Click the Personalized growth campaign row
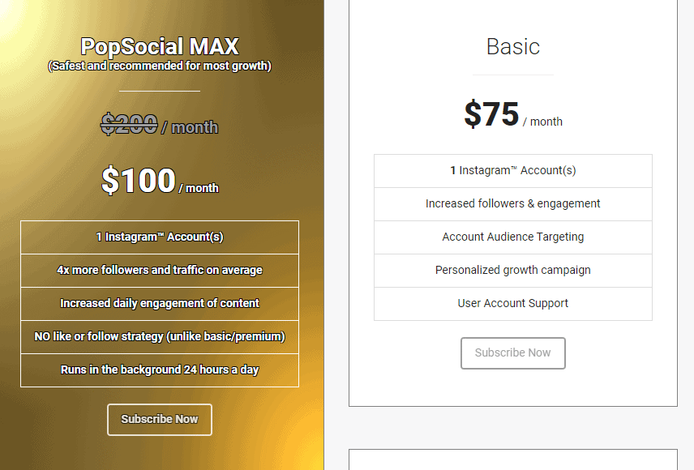This screenshot has height=470, width=694. click(x=513, y=271)
